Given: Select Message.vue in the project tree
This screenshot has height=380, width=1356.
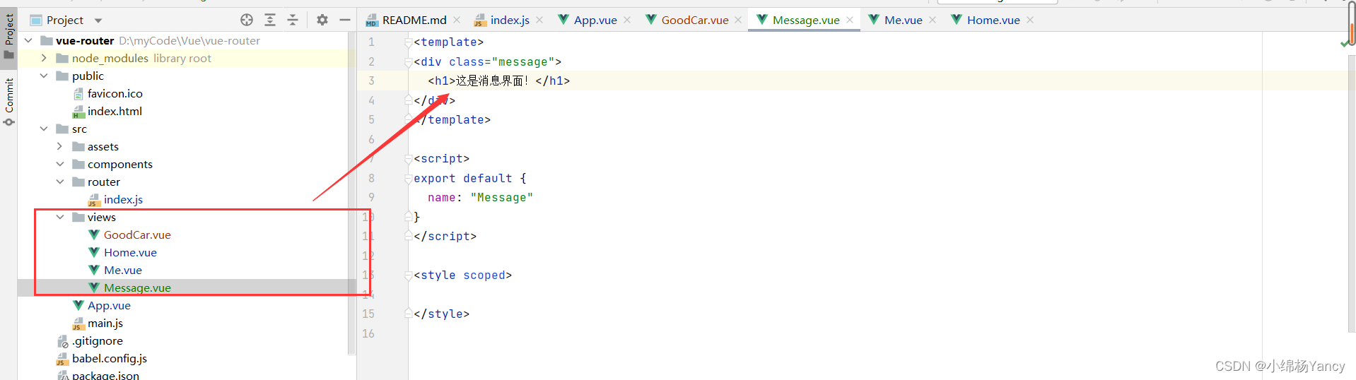Looking at the screenshot, I should click(137, 287).
